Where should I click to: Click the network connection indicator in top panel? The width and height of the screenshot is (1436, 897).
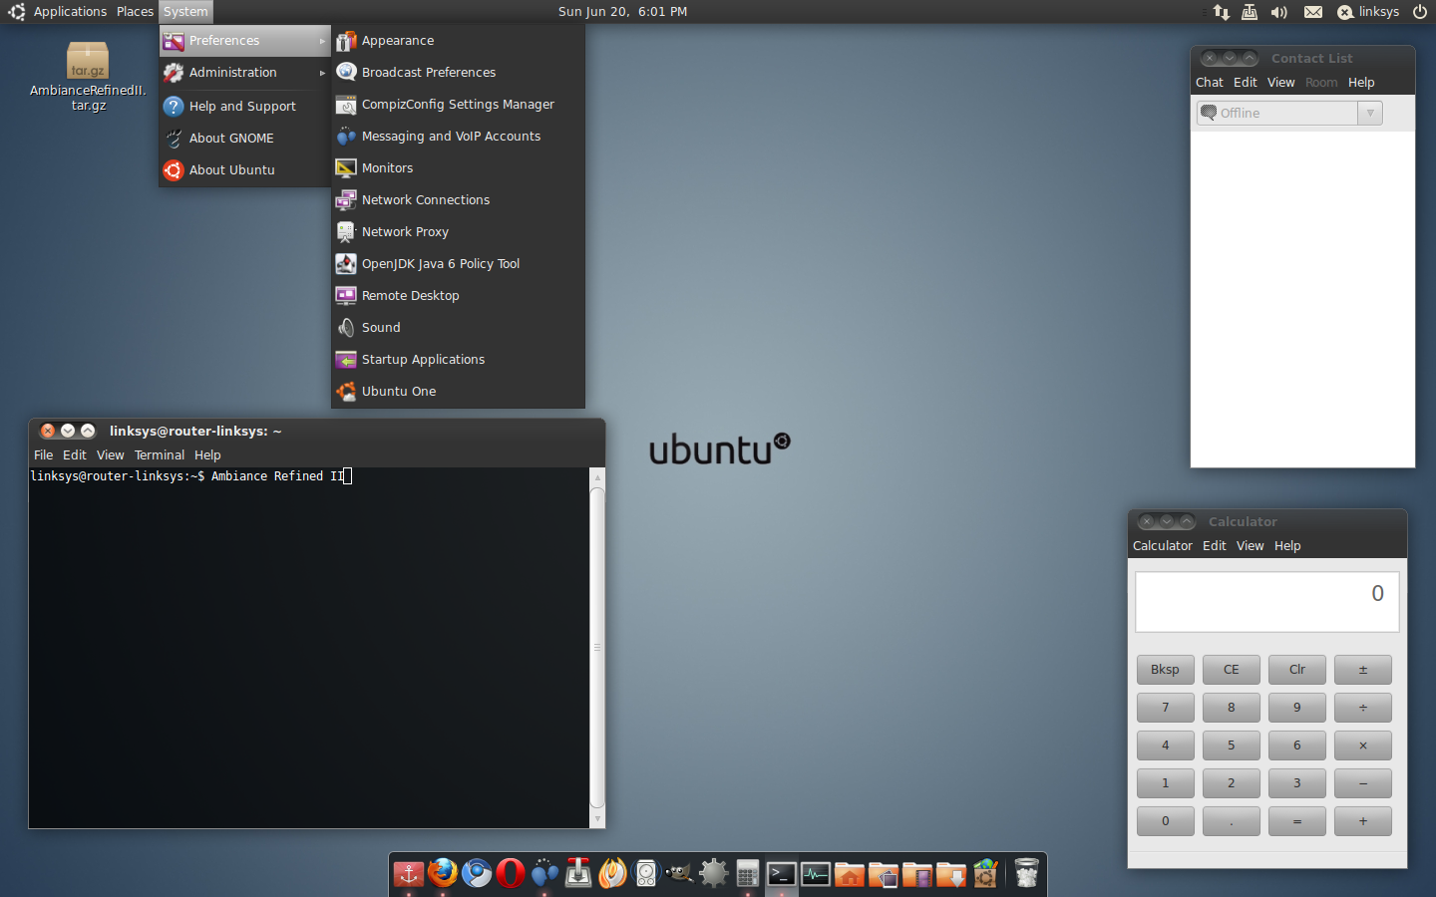(x=1222, y=12)
